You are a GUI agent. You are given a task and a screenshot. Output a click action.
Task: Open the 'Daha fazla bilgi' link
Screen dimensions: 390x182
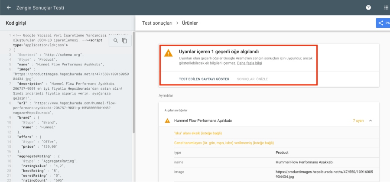coord(250,63)
